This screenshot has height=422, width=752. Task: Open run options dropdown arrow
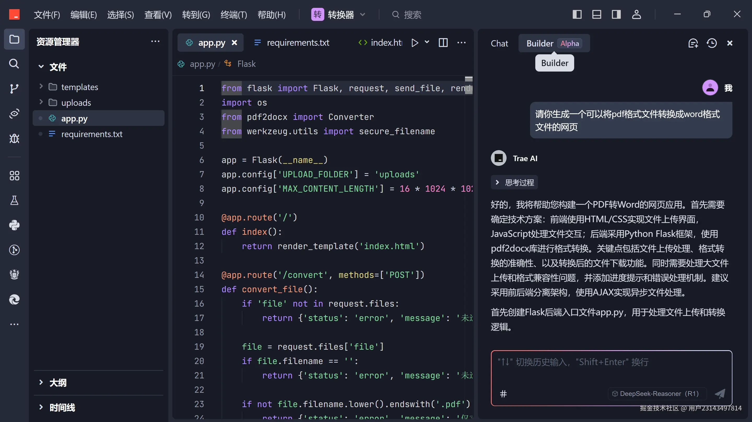tap(427, 42)
